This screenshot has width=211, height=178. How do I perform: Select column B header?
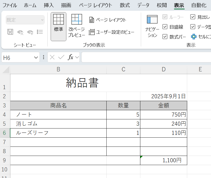point(59,70)
